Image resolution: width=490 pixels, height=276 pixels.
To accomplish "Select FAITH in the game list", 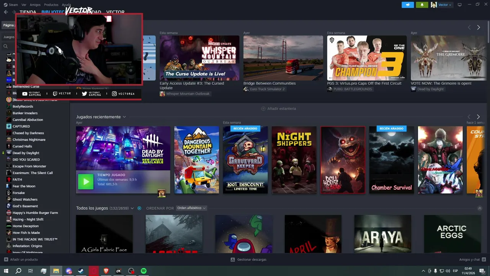I will pos(17,179).
